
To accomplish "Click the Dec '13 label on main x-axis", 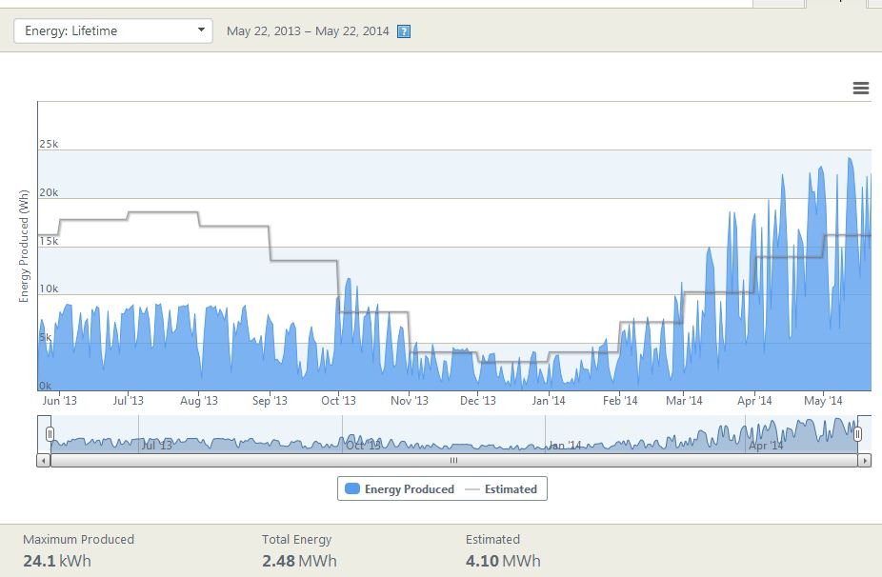I will pos(478,401).
